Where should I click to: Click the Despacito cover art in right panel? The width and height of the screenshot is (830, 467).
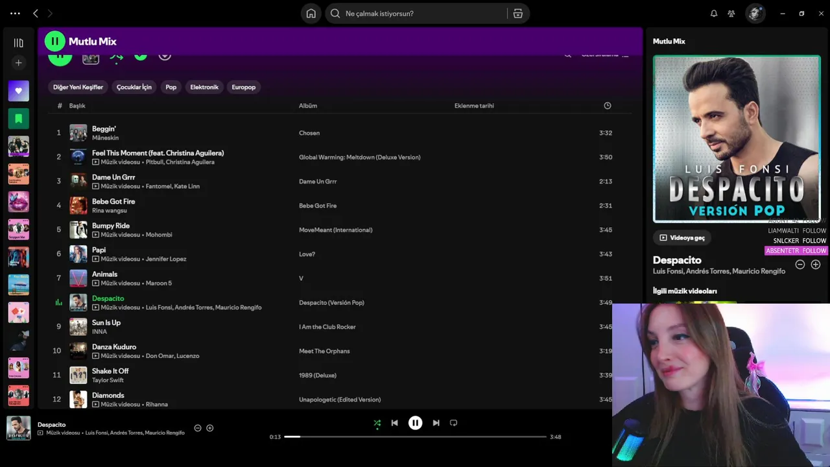(x=737, y=139)
